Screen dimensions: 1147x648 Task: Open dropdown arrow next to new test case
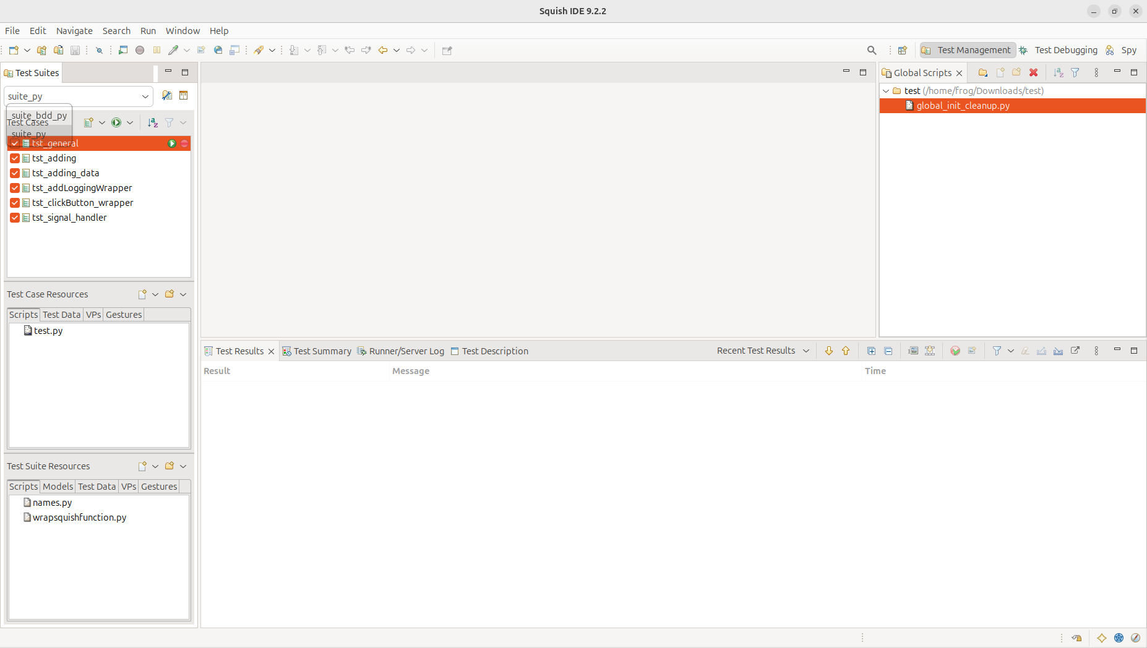pos(102,122)
